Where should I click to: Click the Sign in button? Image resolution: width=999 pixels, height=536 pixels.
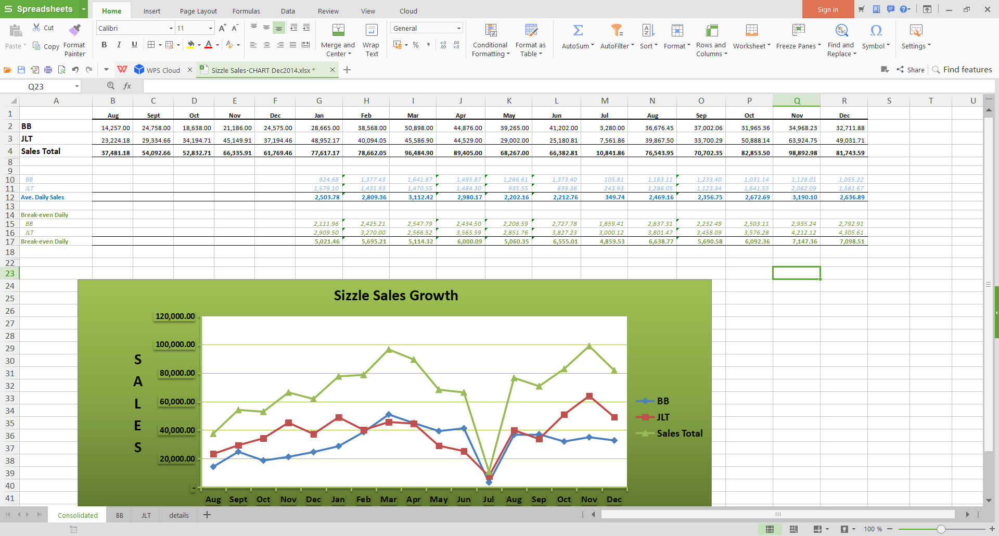(828, 9)
